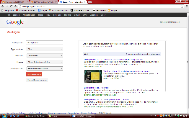Switch to the Microsoft Word taskbar window
The image size is (189, 118).
(81, 116)
